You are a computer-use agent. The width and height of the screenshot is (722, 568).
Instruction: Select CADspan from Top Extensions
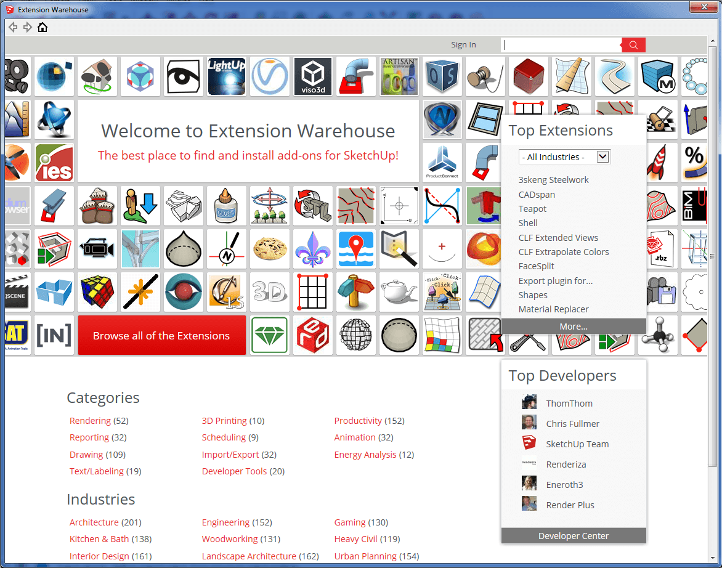coord(537,195)
